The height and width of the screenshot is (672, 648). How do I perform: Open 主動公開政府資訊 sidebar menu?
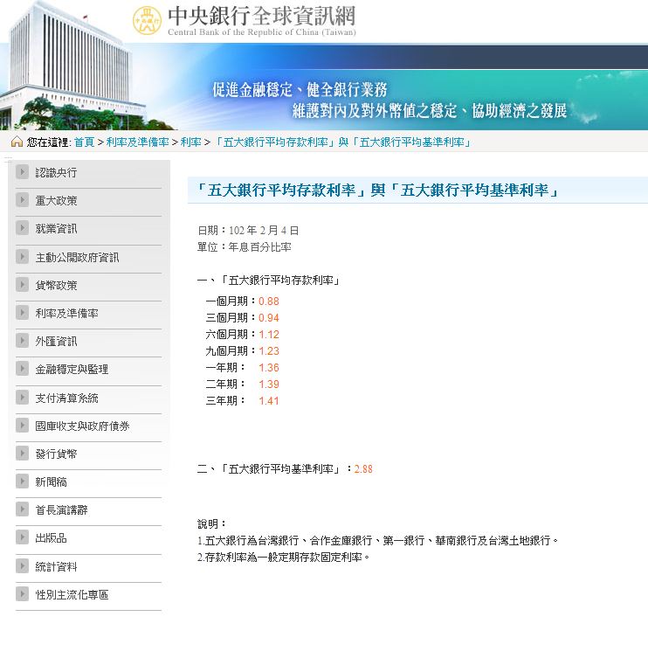pyautogui.click(x=77, y=258)
